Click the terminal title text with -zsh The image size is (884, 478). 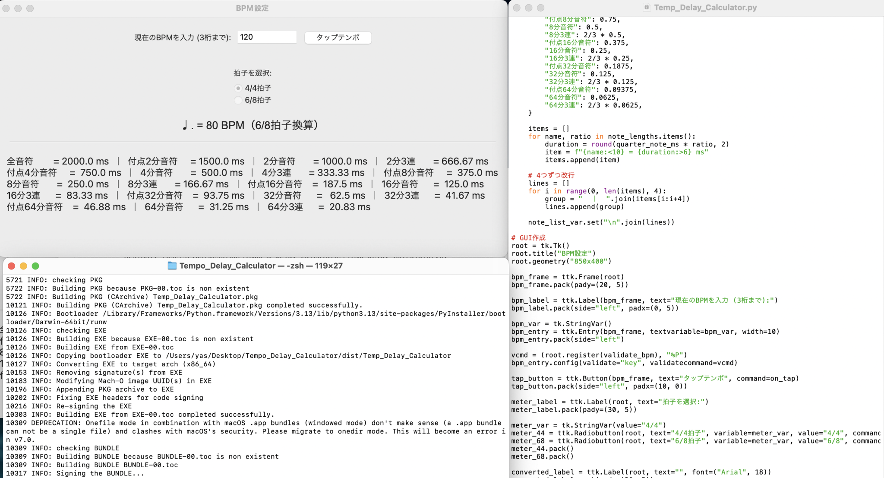(x=261, y=266)
